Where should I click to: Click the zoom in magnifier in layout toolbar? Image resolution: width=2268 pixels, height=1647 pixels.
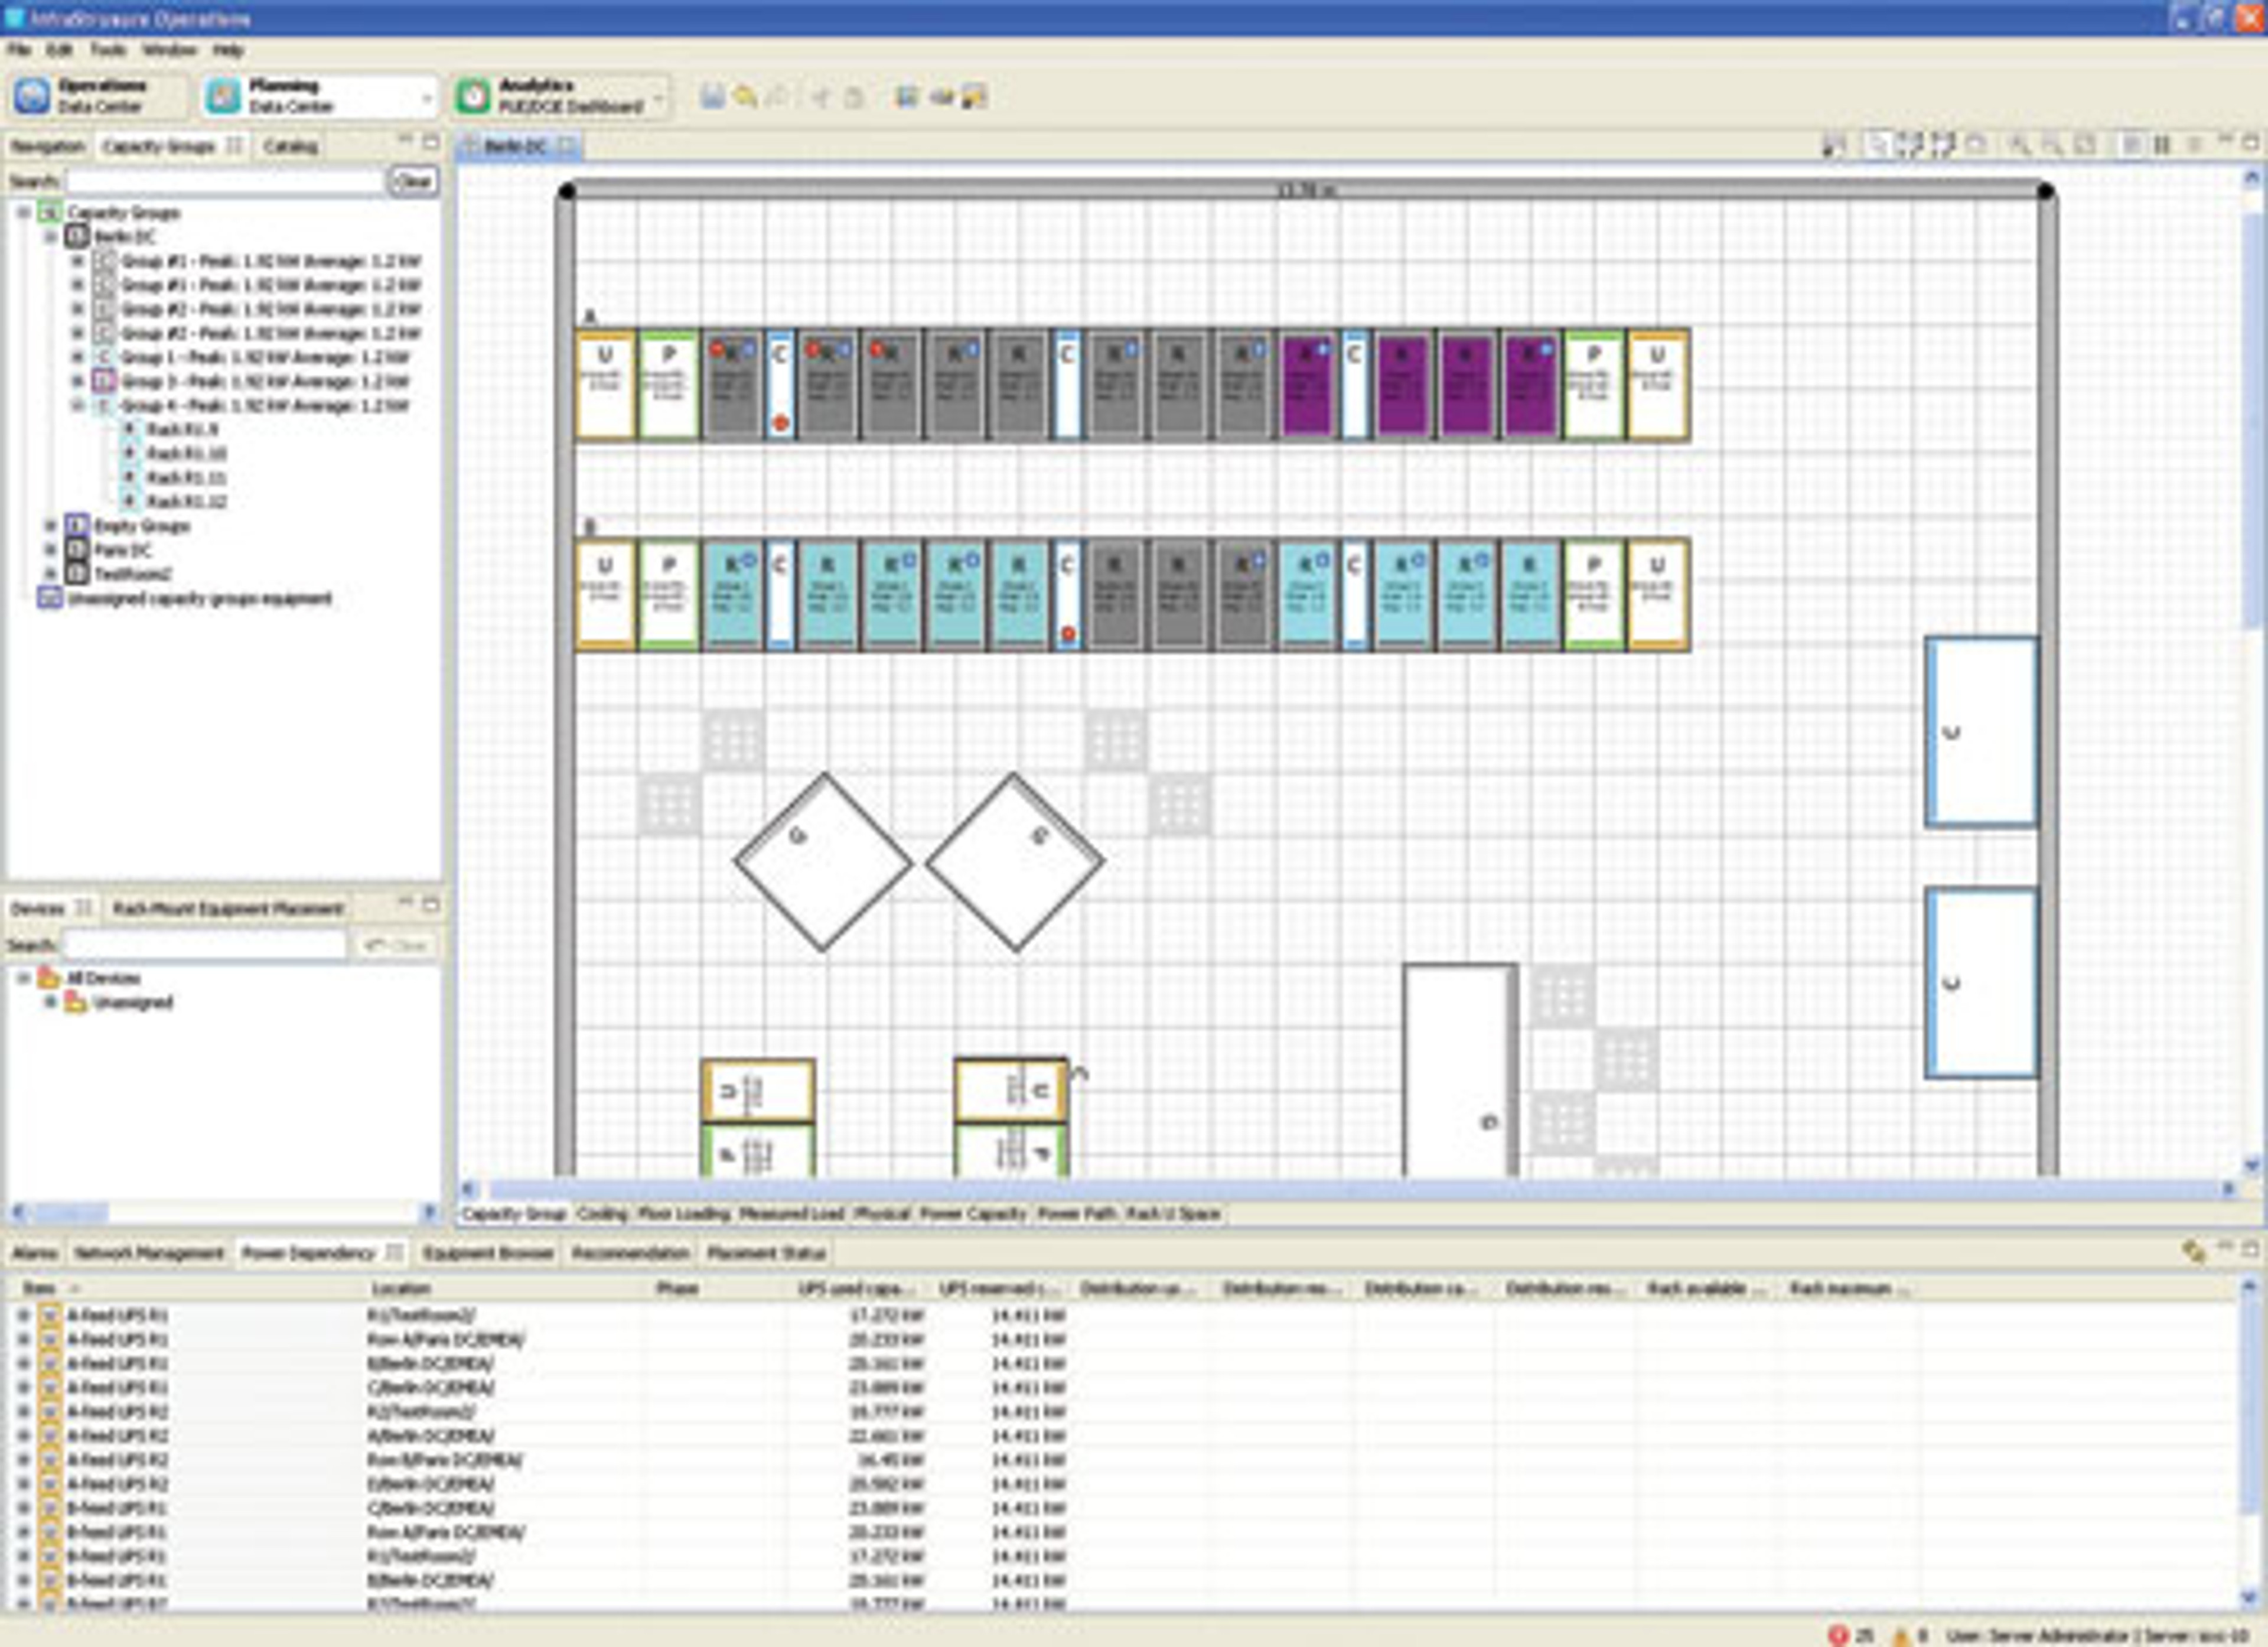2019,146
